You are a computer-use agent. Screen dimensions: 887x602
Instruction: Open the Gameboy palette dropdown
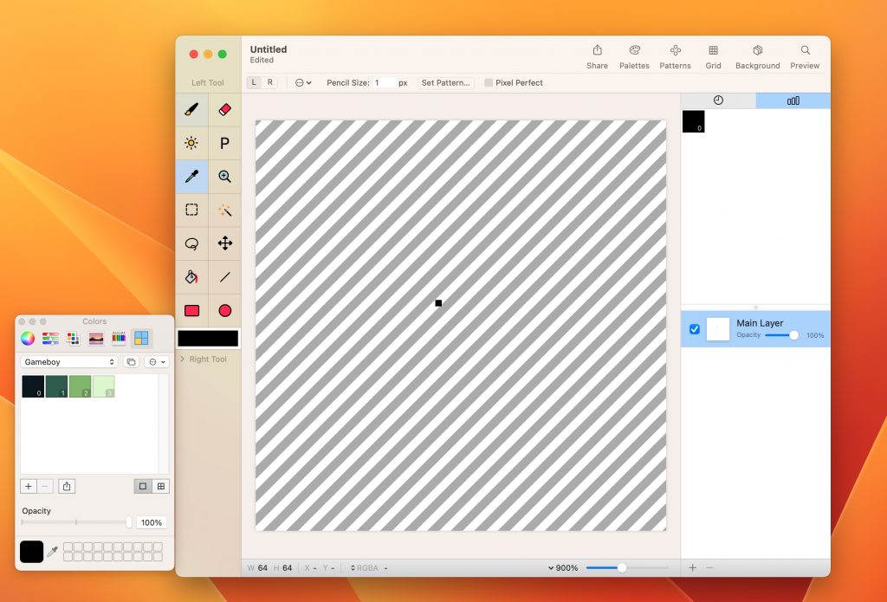coord(68,362)
